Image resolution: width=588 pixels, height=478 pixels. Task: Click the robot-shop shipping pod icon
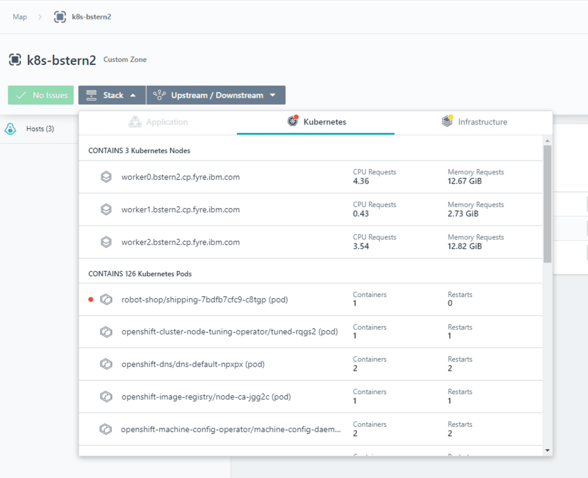[106, 300]
